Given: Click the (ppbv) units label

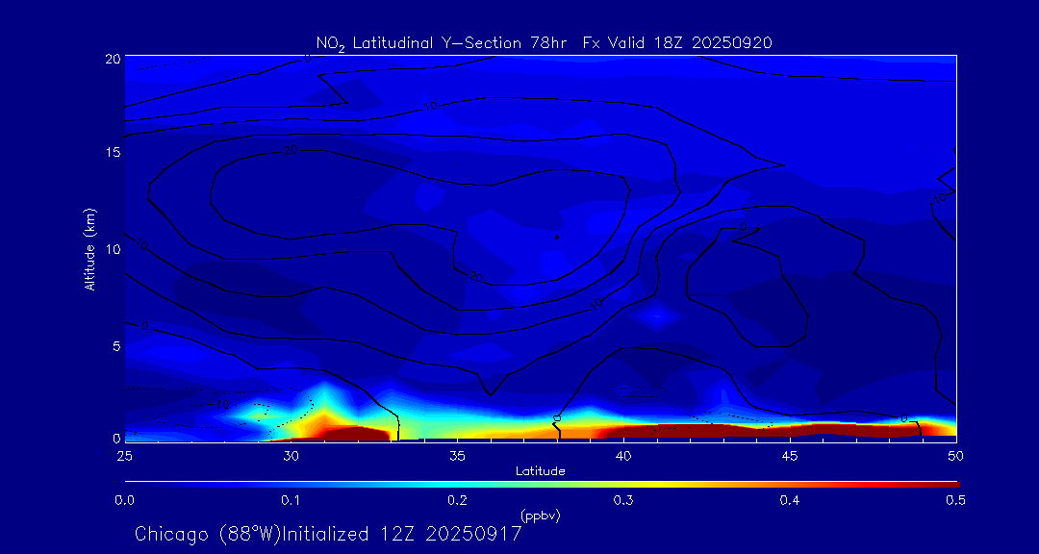Looking at the screenshot, I should point(541,516).
